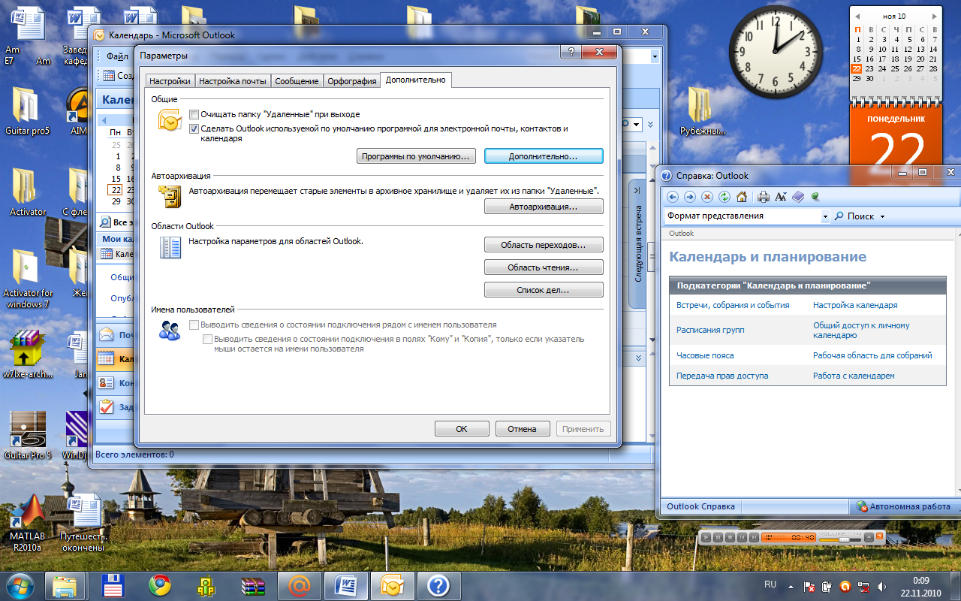961x601 pixels.
Task: Stop playback in mini media player
Action: (730, 537)
